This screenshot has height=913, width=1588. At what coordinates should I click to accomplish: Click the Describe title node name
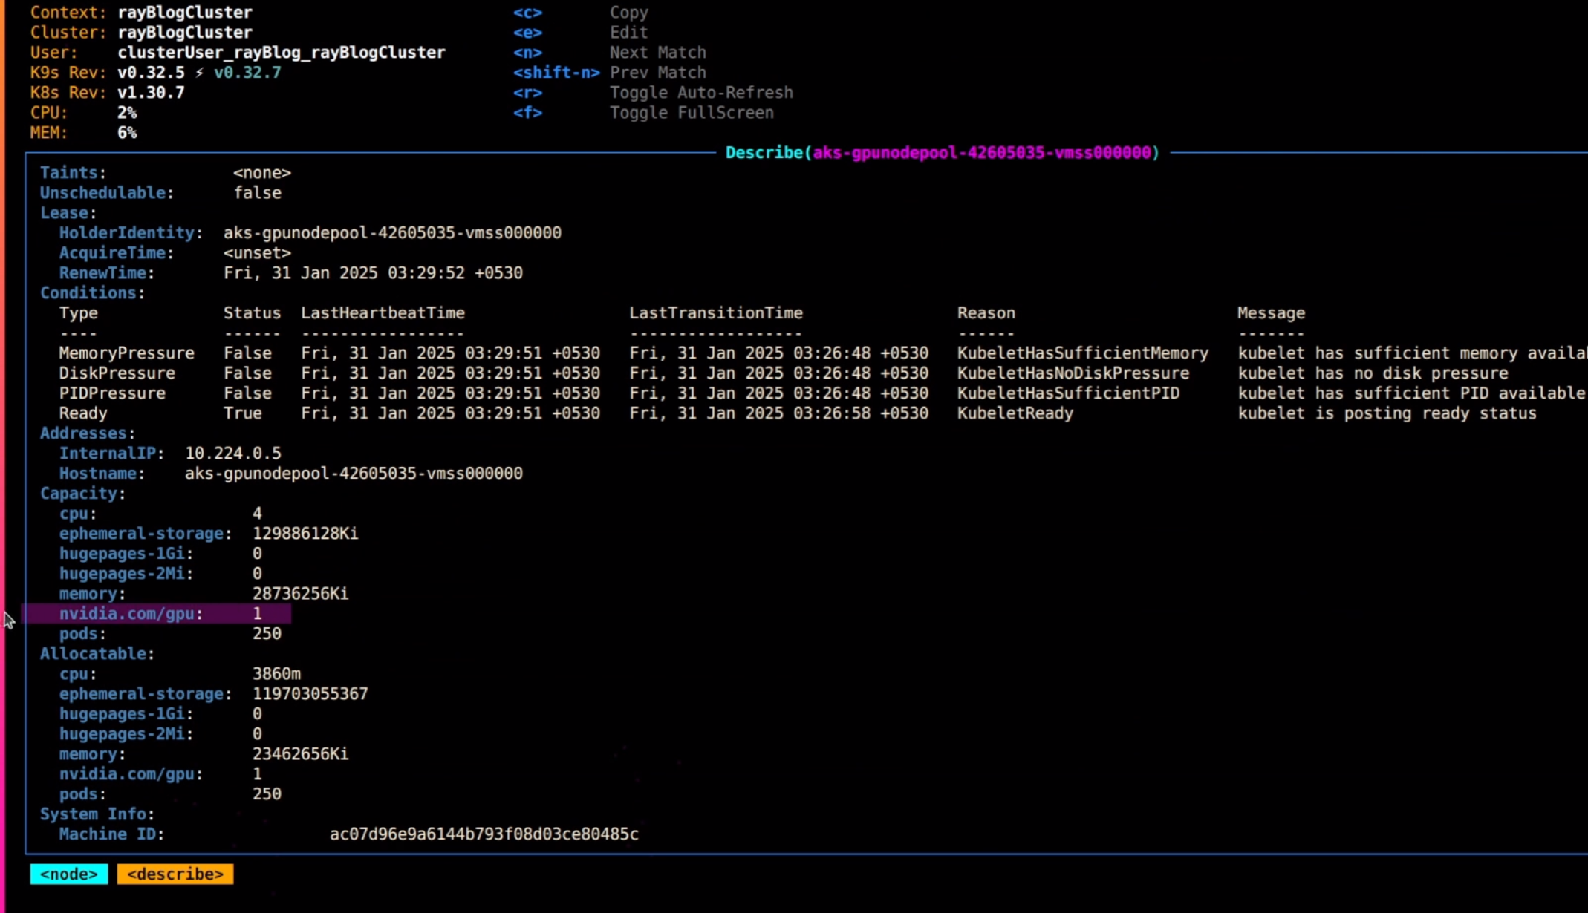(981, 153)
